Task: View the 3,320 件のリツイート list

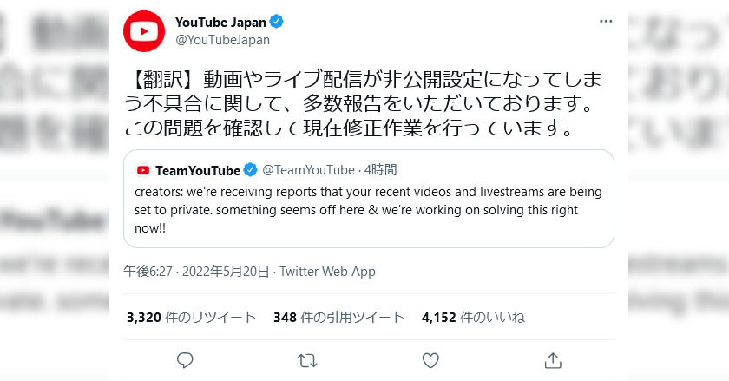Action: click(191, 318)
